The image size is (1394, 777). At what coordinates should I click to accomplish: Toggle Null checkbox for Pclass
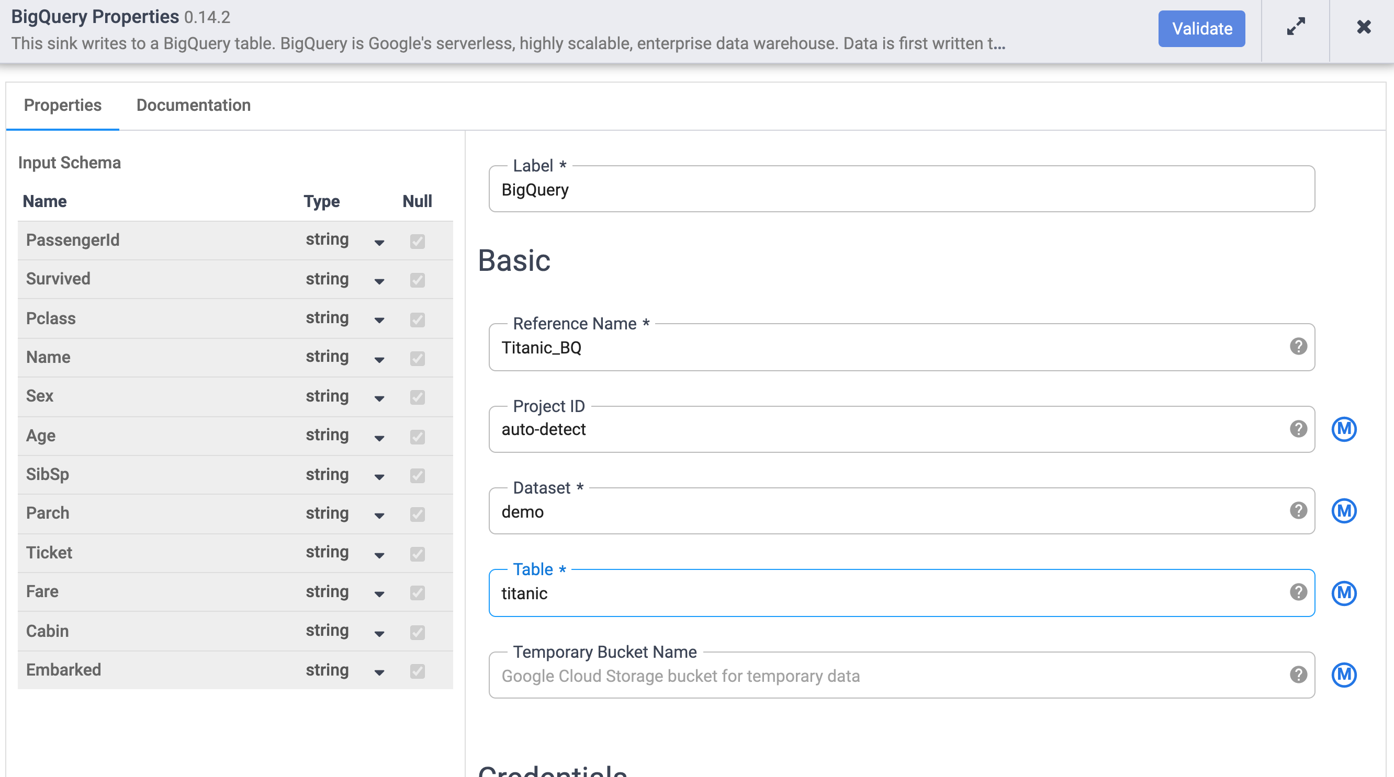pyautogui.click(x=417, y=319)
